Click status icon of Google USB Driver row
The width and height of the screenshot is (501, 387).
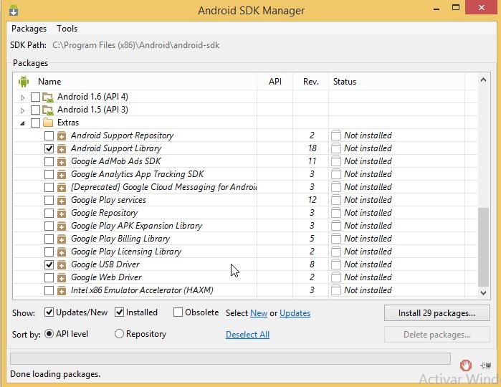(336, 264)
